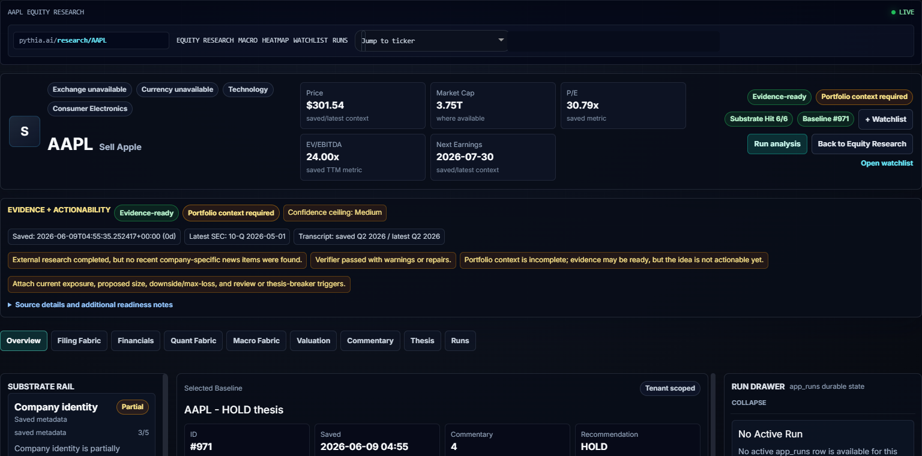Open the Quant Fabric tab
Viewport: 922px width, 456px height.
coord(193,341)
